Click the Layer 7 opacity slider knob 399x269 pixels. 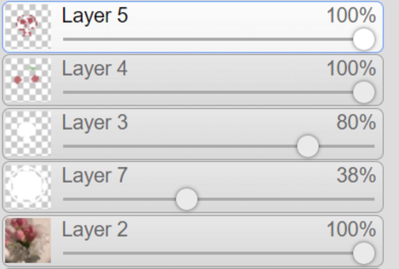tap(187, 199)
